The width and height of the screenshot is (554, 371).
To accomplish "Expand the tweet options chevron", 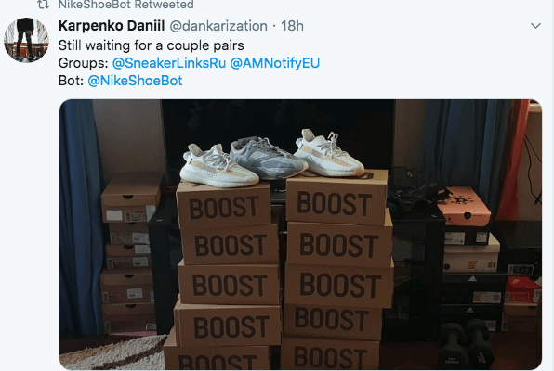I will (x=535, y=26).
